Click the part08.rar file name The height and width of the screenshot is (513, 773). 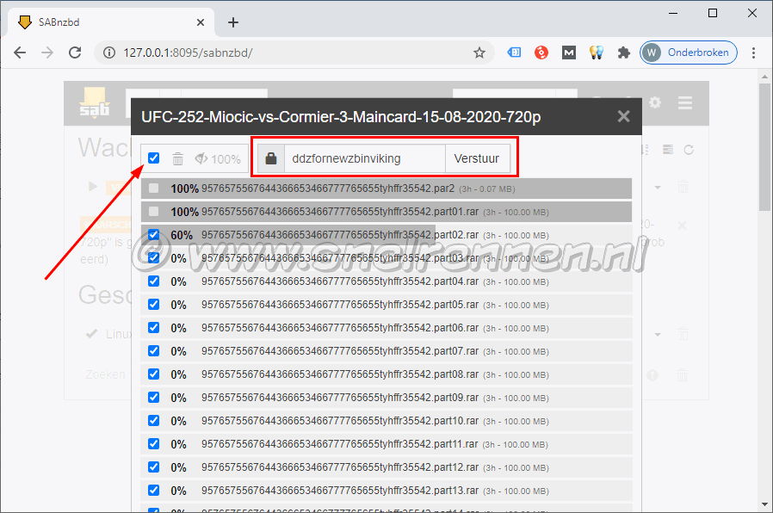pos(340,374)
